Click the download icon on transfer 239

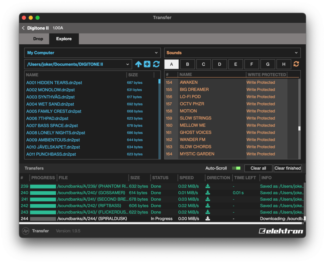coord(208,186)
